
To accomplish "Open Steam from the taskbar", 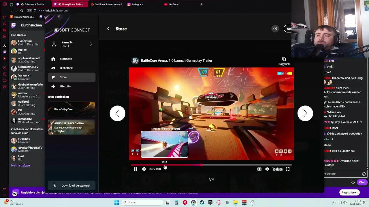I will click(202, 202).
